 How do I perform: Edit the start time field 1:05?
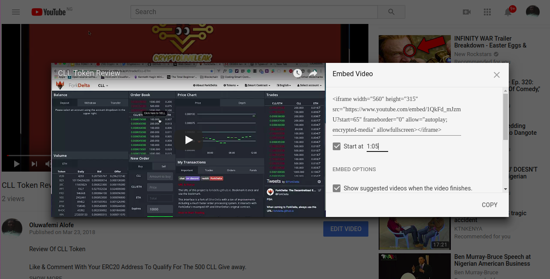(377, 146)
